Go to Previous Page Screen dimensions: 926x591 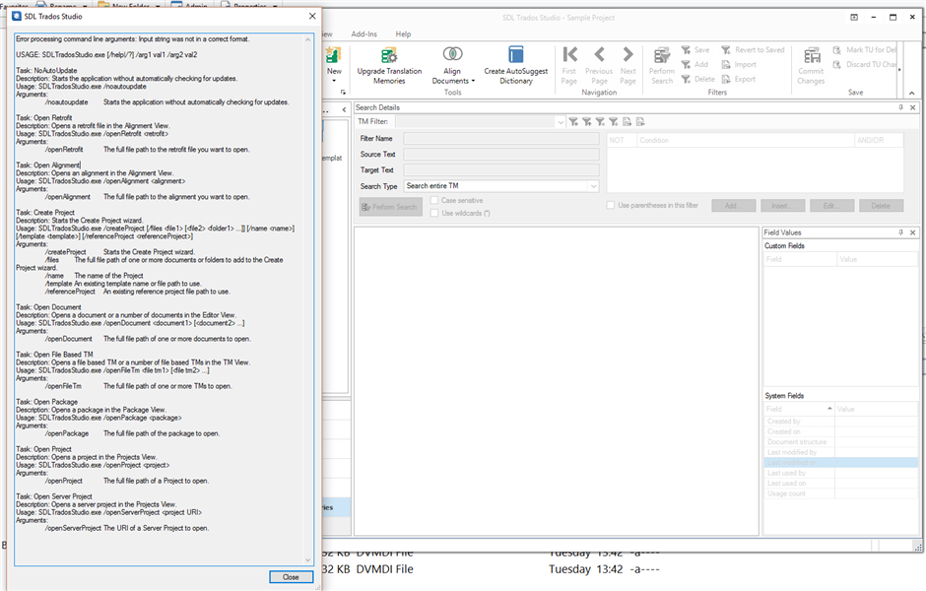598,56
